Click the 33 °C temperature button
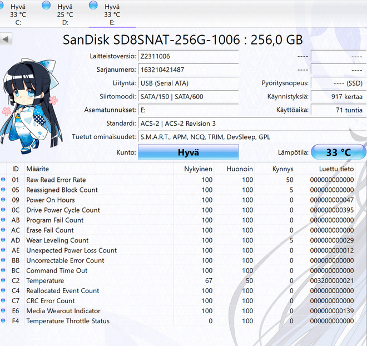 coord(339,152)
